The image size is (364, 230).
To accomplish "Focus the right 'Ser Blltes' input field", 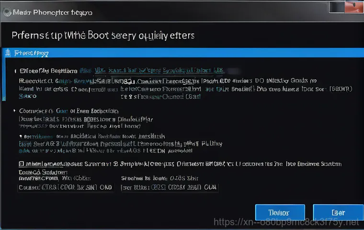I will 170,187.
